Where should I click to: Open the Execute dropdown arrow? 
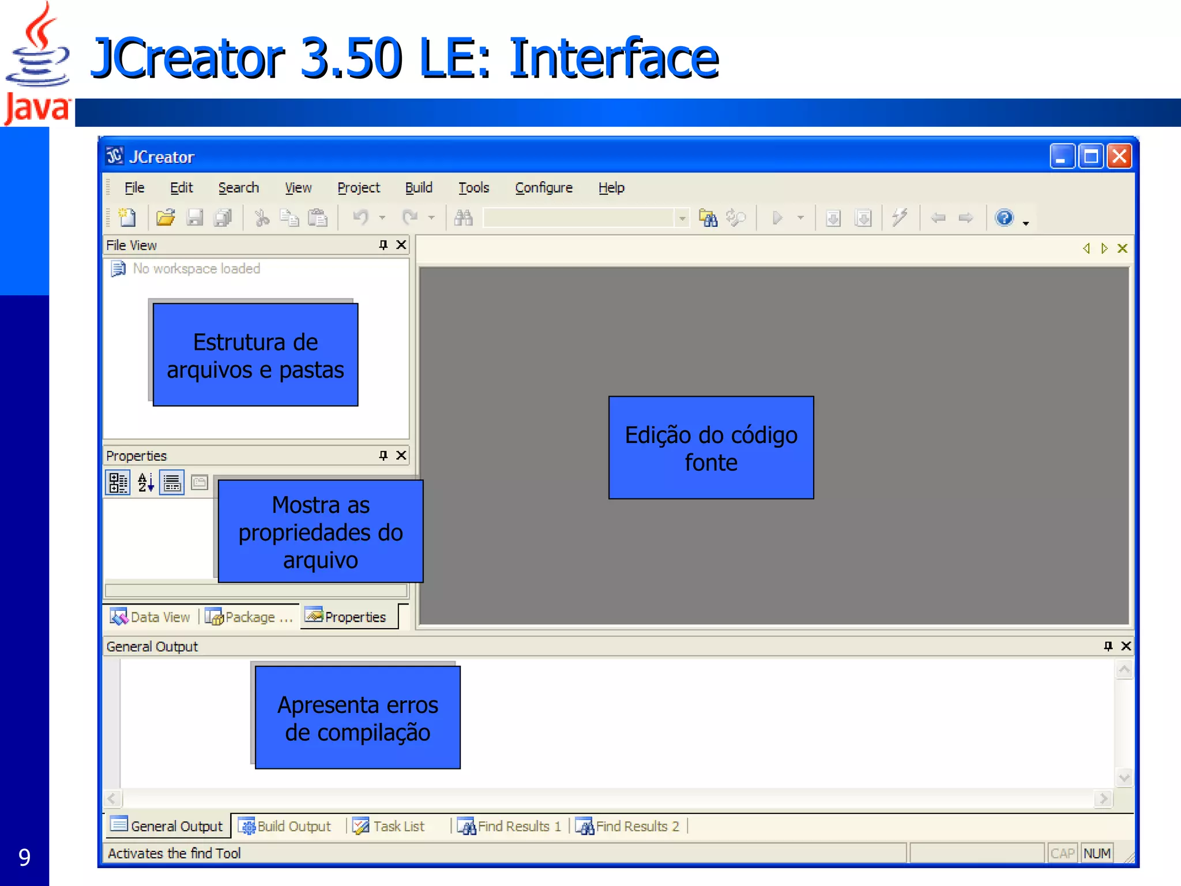pos(800,218)
